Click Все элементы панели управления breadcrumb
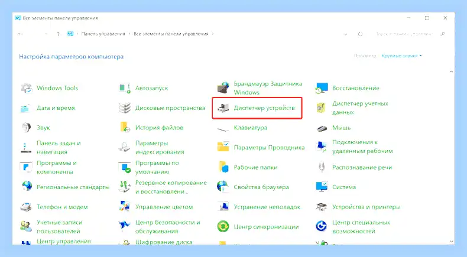 pyautogui.click(x=171, y=34)
